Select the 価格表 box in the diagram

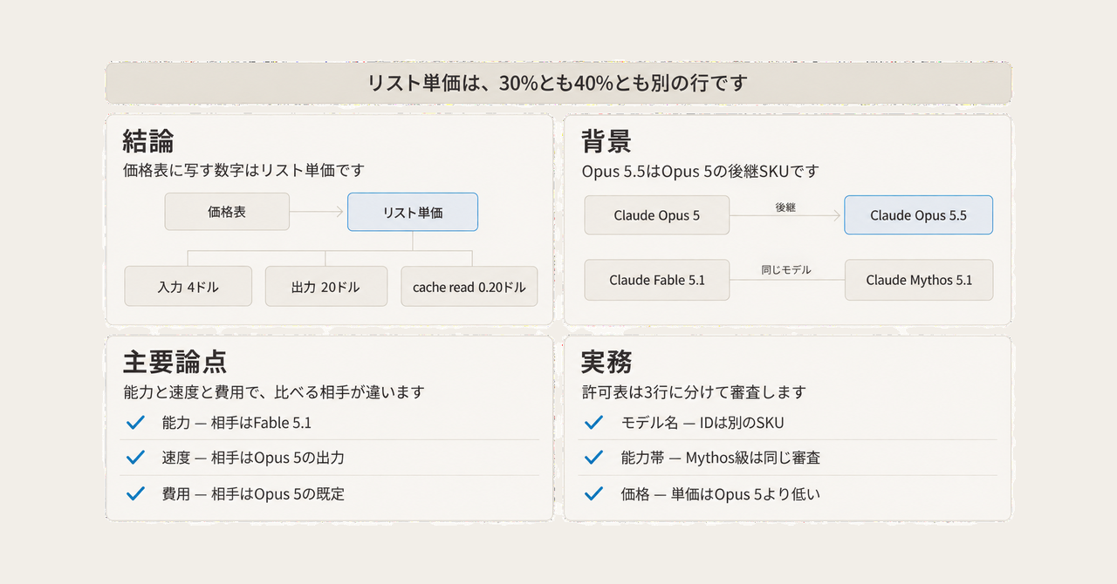click(227, 212)
